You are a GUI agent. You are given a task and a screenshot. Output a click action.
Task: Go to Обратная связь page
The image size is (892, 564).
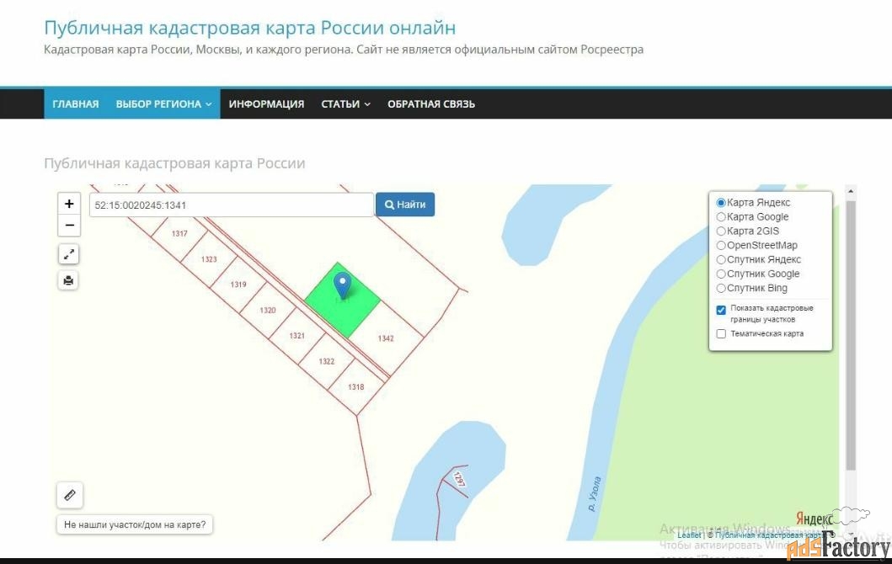click(431, 104)
